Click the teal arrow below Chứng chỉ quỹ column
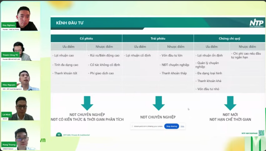The width and height of the screenshot is (266, 151). click(230, 103)
